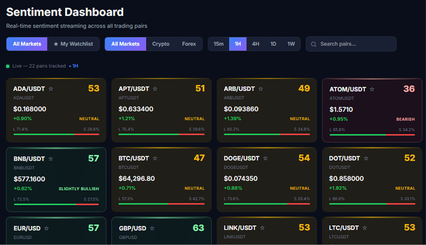Image resolution: width=426 pixels, height=245 pixels.
Task: Click the $1.5710 ATOM price
Action: click(341, 109)
